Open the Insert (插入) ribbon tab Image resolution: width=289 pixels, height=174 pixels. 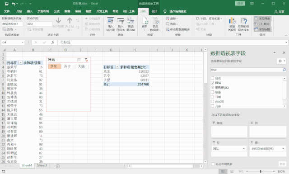[x=30, y=11]
